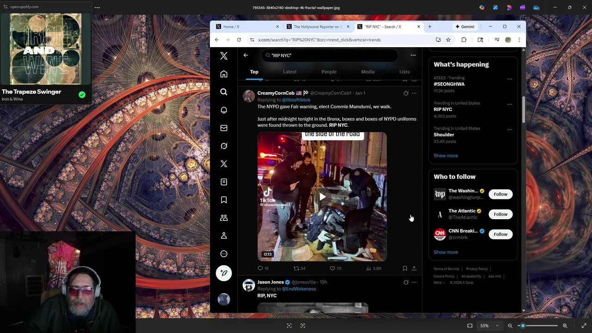
Task: Open options for Shoulder trend
Action: 510,129
